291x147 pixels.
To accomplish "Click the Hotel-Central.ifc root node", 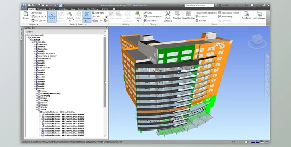I will (x=37, y=35).
